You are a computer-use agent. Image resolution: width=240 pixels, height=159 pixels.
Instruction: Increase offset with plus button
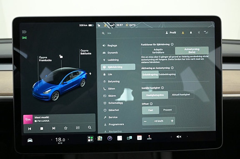(172, 121)
